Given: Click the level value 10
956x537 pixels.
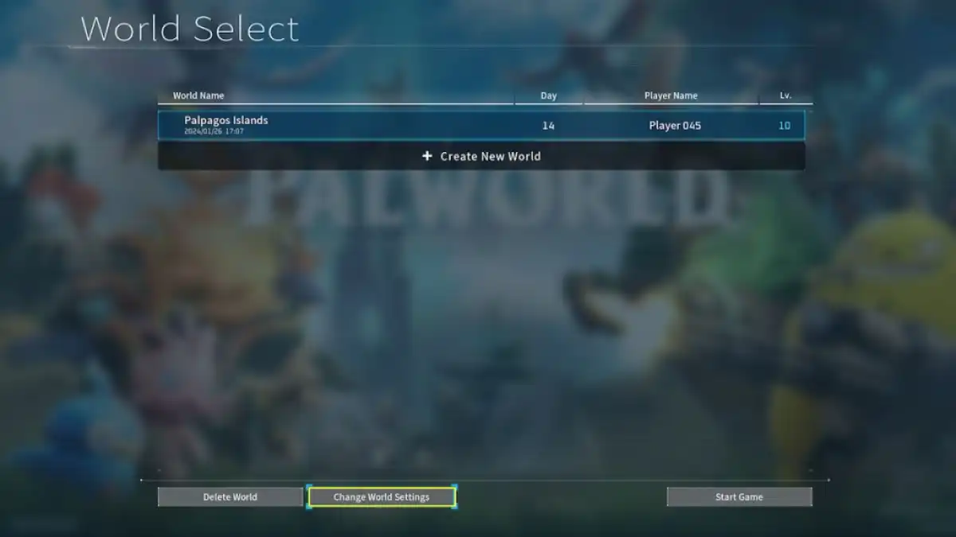Looking at the screenshot, I should tap(785, 126).
